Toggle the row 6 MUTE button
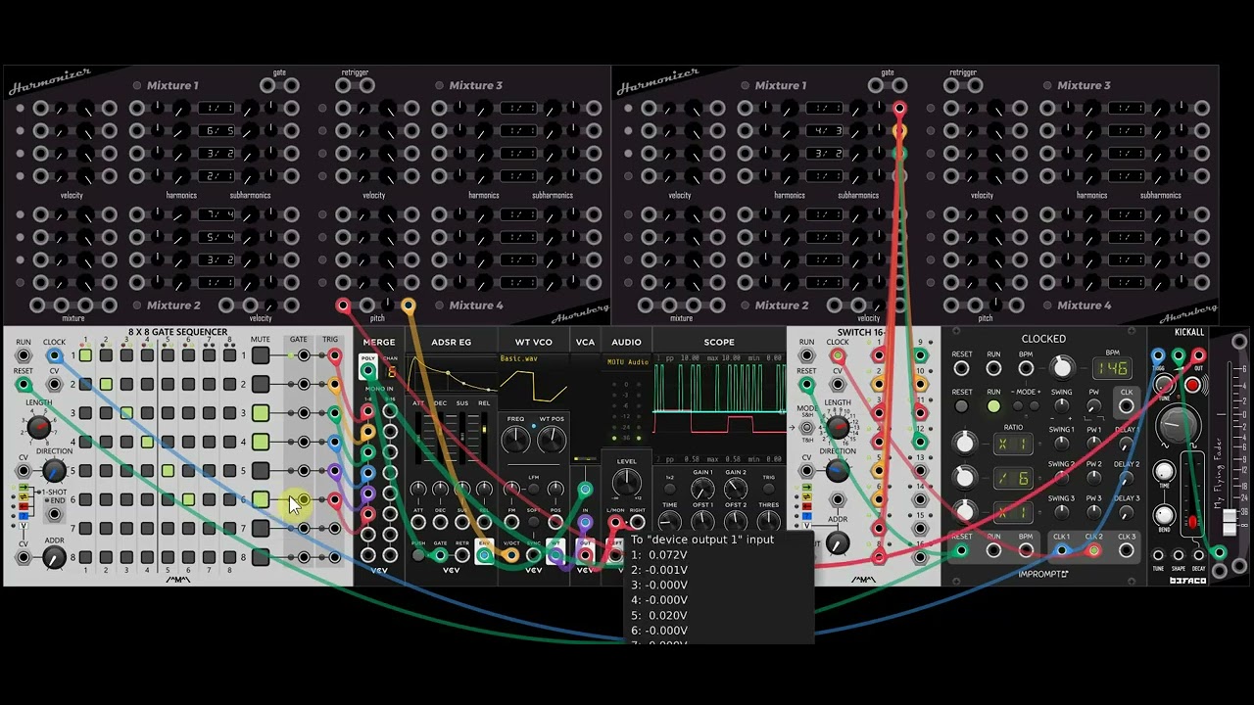Image resolution: width=1254 pixels, height=705 pixels. [x=261, y=499]
